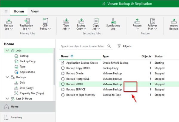179x122 pixels.
Task: Click the gear icon beside Backup Copy PROD
Action: [63, 68]
